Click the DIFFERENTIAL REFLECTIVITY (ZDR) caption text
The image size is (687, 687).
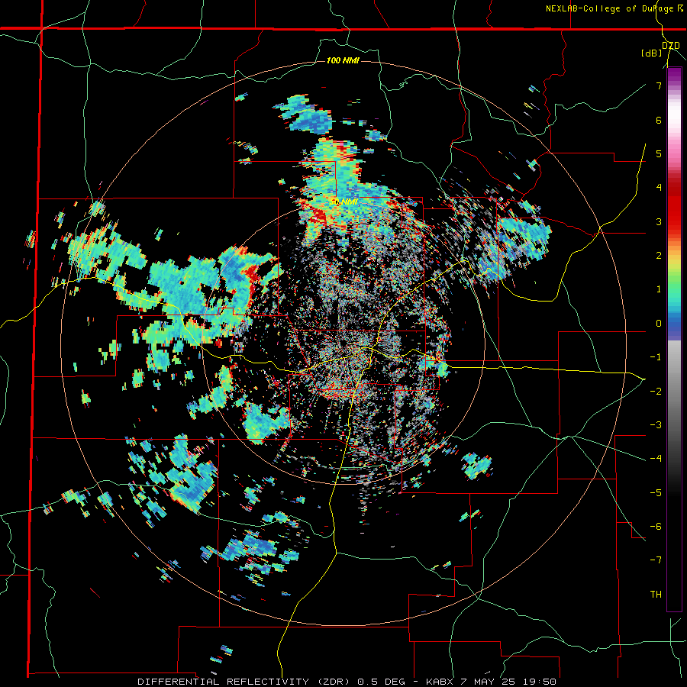click(x=244, y=682)
